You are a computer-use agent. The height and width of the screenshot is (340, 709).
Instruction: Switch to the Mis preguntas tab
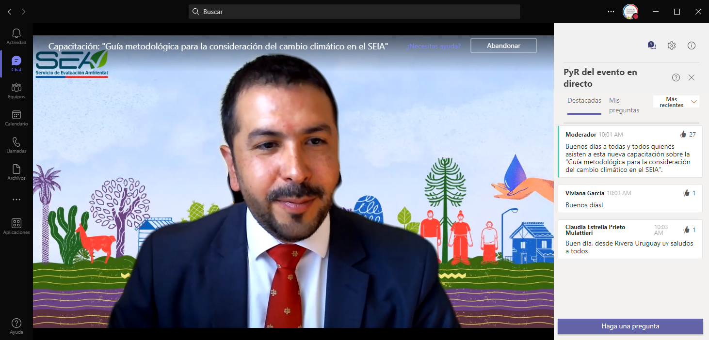point(624,105)
